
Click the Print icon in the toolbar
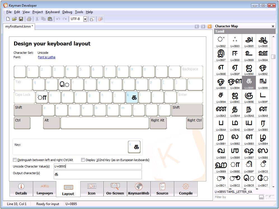[x=29, y=19]
